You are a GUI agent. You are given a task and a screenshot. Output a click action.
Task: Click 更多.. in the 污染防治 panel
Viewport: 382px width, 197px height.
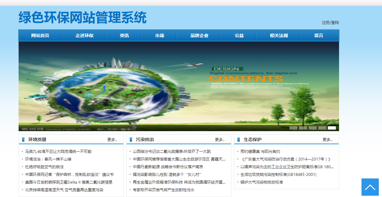coord(220,140)
